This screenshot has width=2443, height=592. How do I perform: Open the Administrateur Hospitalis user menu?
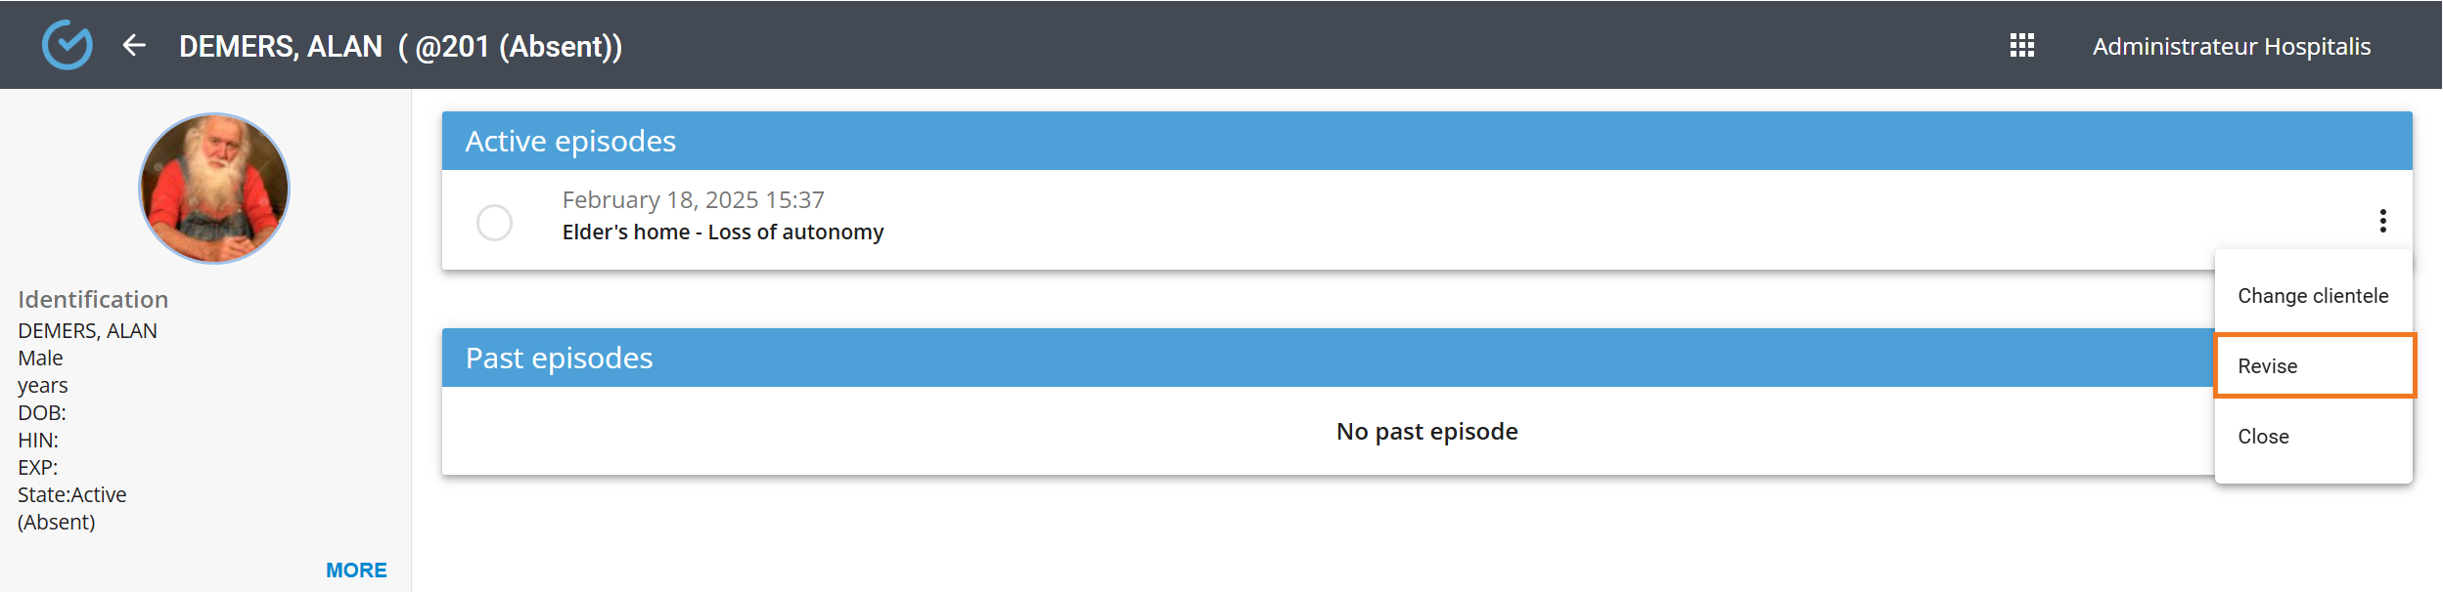(x=2231, y=47)
